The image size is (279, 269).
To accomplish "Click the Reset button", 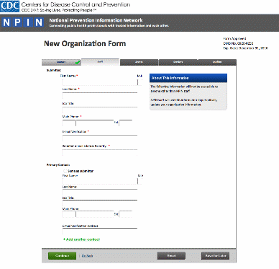I will 171,256.
